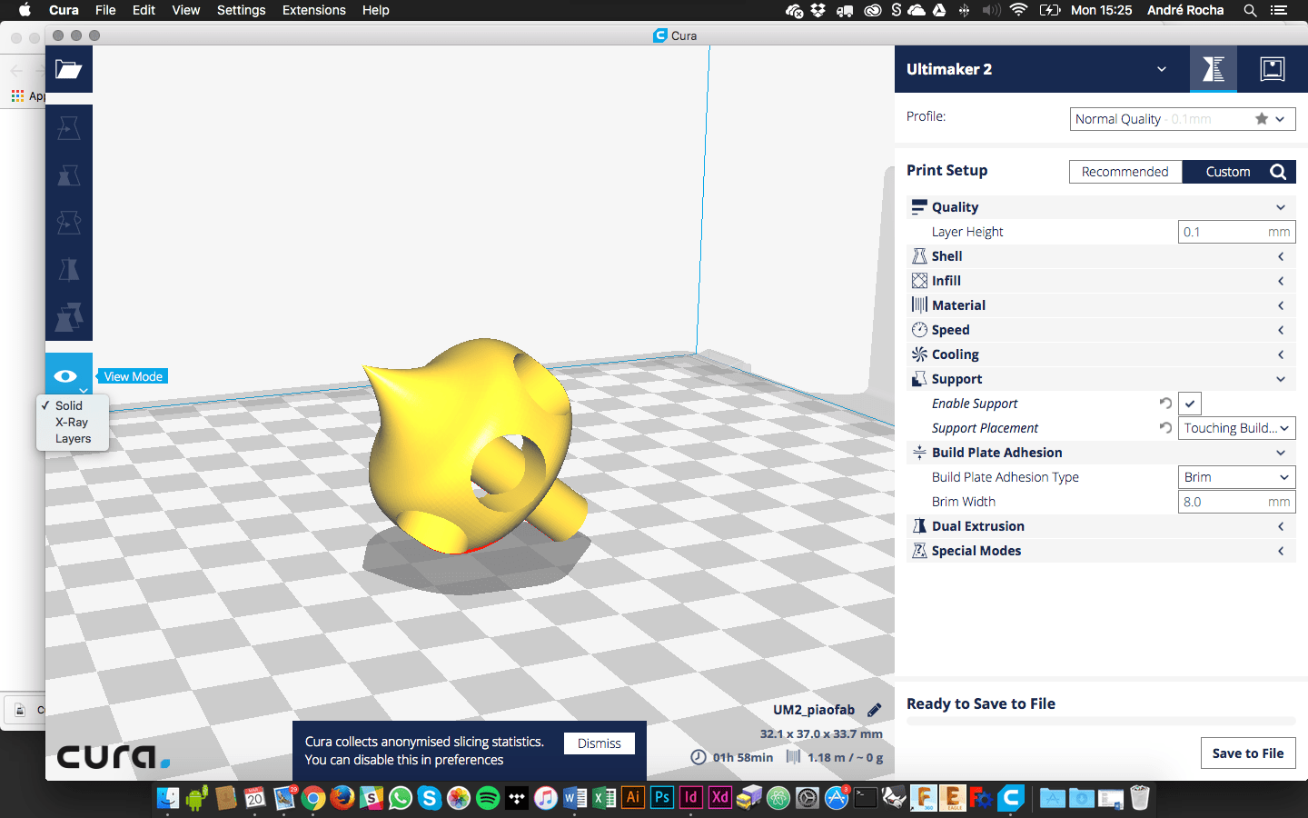Select the Rotate tool in left toolbar
Screen dimensions: 1308x818
click(69, 223)
